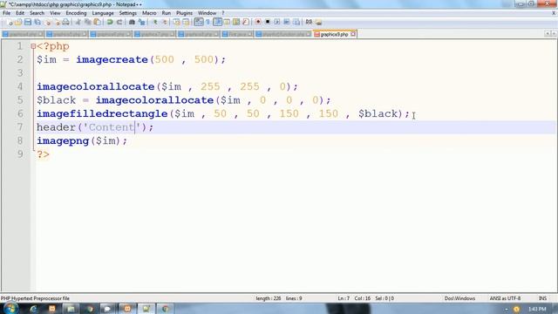Click line number 7 in the margin
Viewport: 558px width, 314px height.
[x=19, y=127]
